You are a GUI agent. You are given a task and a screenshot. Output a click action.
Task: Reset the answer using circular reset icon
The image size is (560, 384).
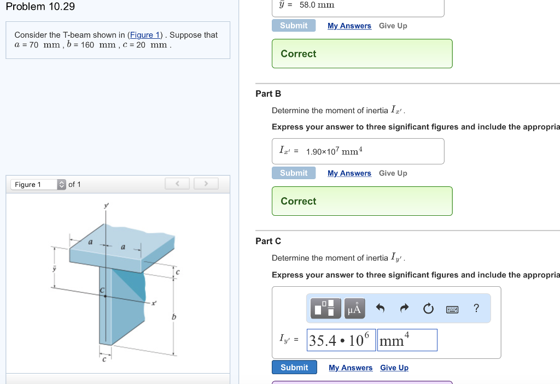tap(428, 308)
